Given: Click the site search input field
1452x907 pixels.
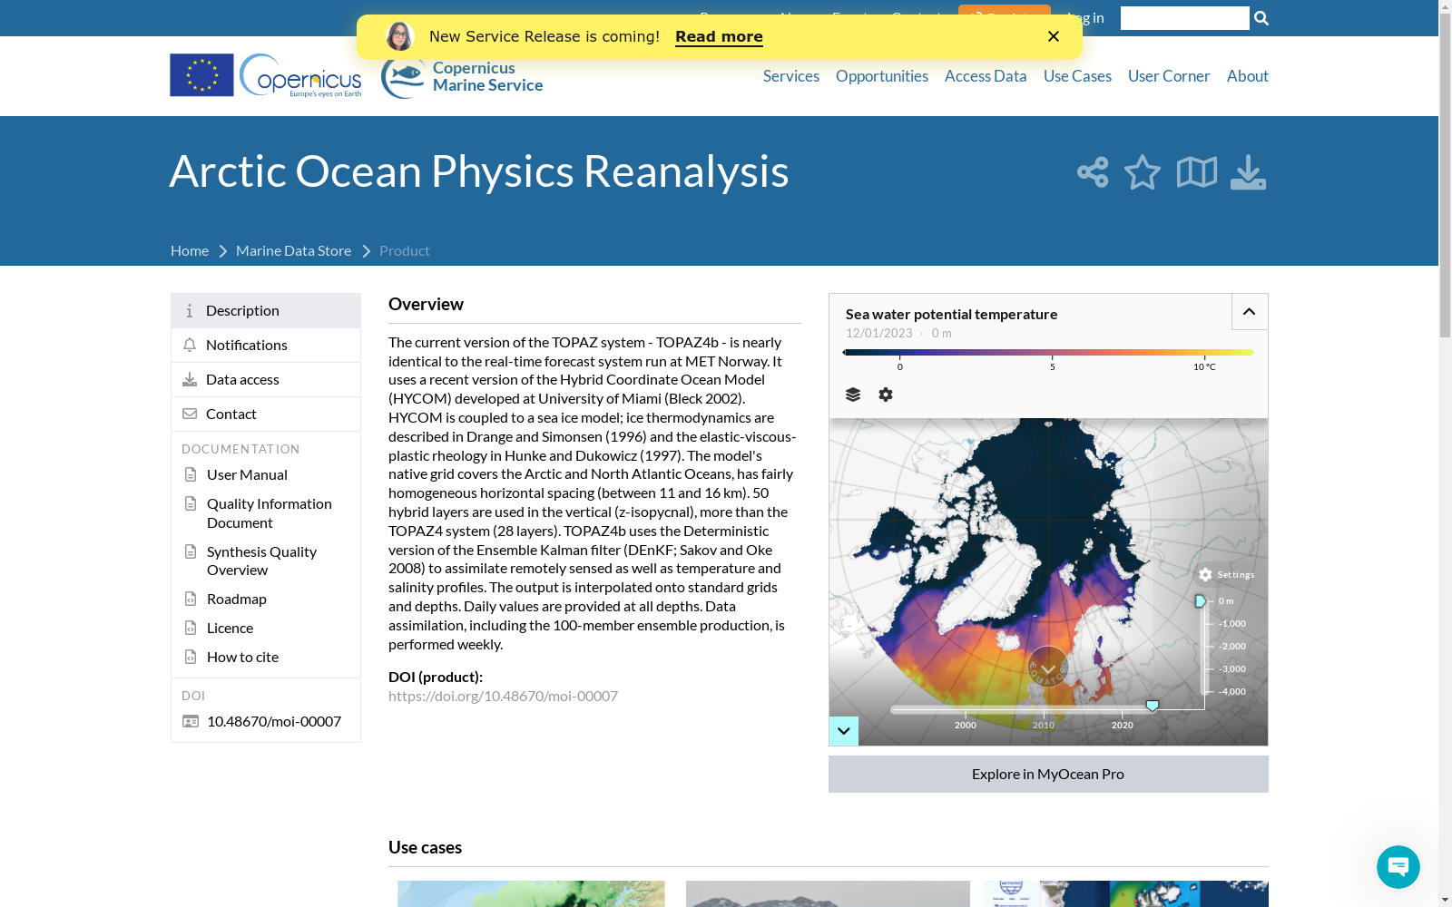Looking at the screenshot, I should [1185, 18].
